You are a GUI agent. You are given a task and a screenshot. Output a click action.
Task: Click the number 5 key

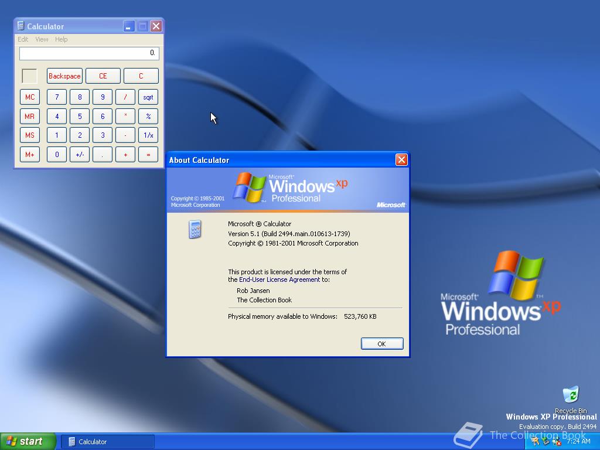pyautogui.click(x=80, y=117)
